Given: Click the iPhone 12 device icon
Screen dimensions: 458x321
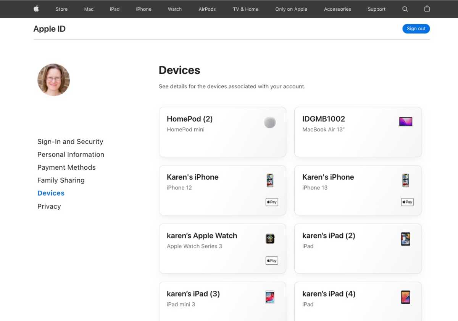Looking at the screenshot, I should 270,180.
